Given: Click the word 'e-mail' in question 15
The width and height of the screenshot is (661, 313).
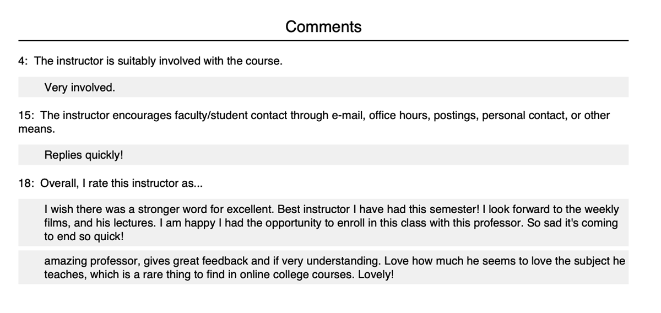Looking at the screenshot, I should click(346, 116).
